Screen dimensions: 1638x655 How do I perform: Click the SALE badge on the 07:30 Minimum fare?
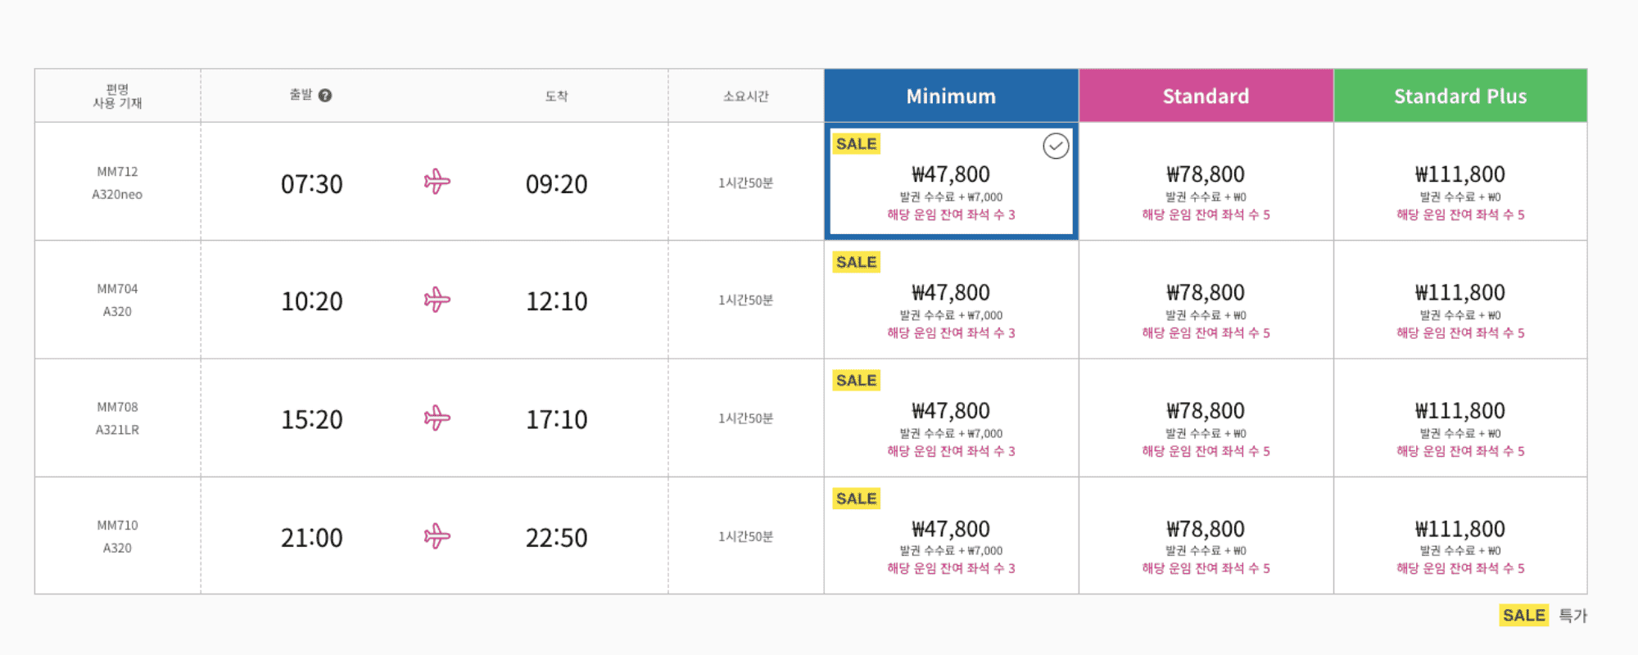(x=856, y=144)
